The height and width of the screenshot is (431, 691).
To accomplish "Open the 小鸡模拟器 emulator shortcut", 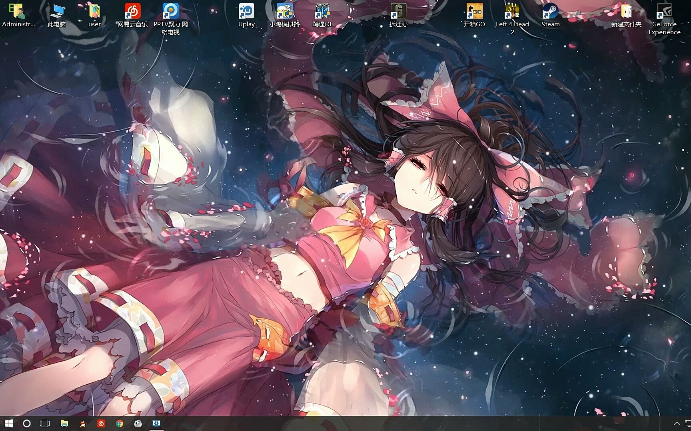I will tap(284, 16).
